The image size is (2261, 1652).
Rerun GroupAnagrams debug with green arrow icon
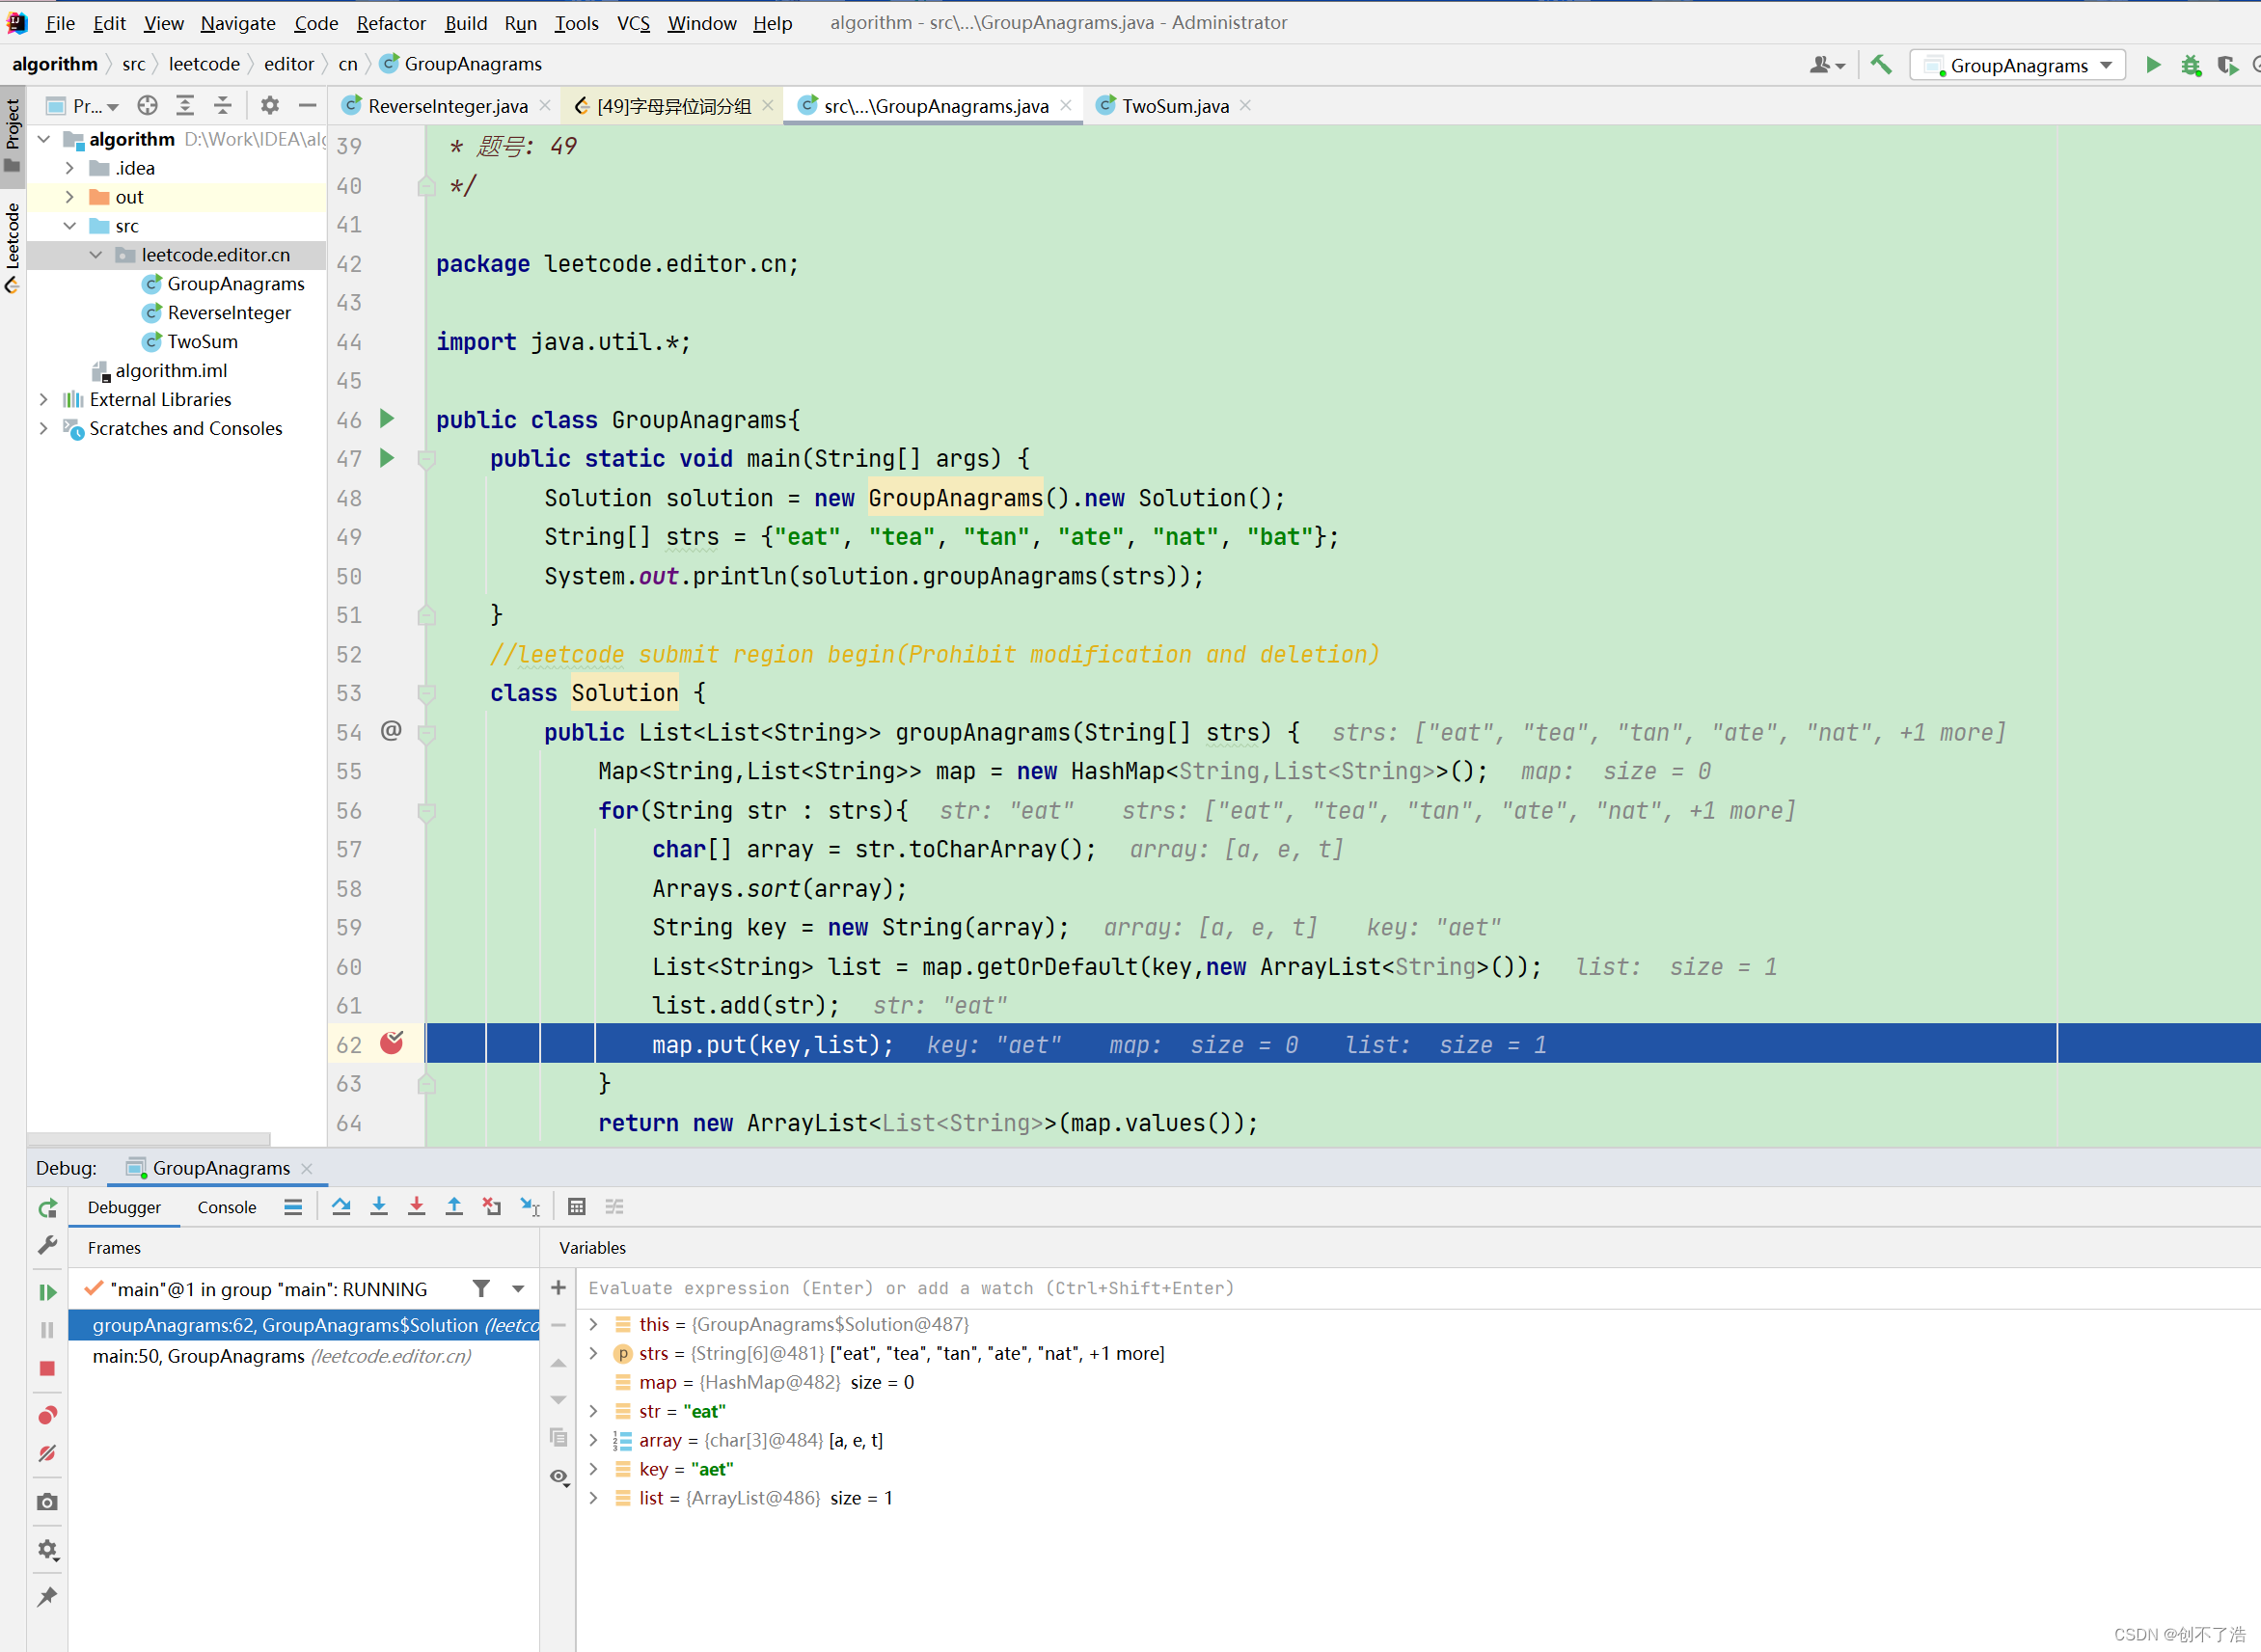(x=47, y=1209)
